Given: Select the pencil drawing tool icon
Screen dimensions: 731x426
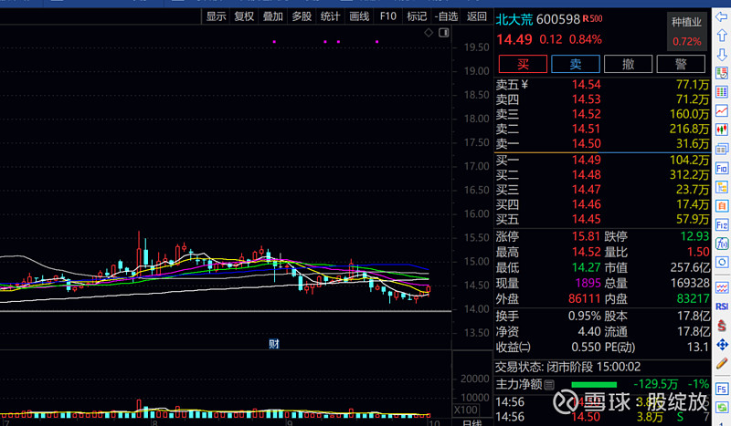Looking at the screenshot, I should pos(722,363).
